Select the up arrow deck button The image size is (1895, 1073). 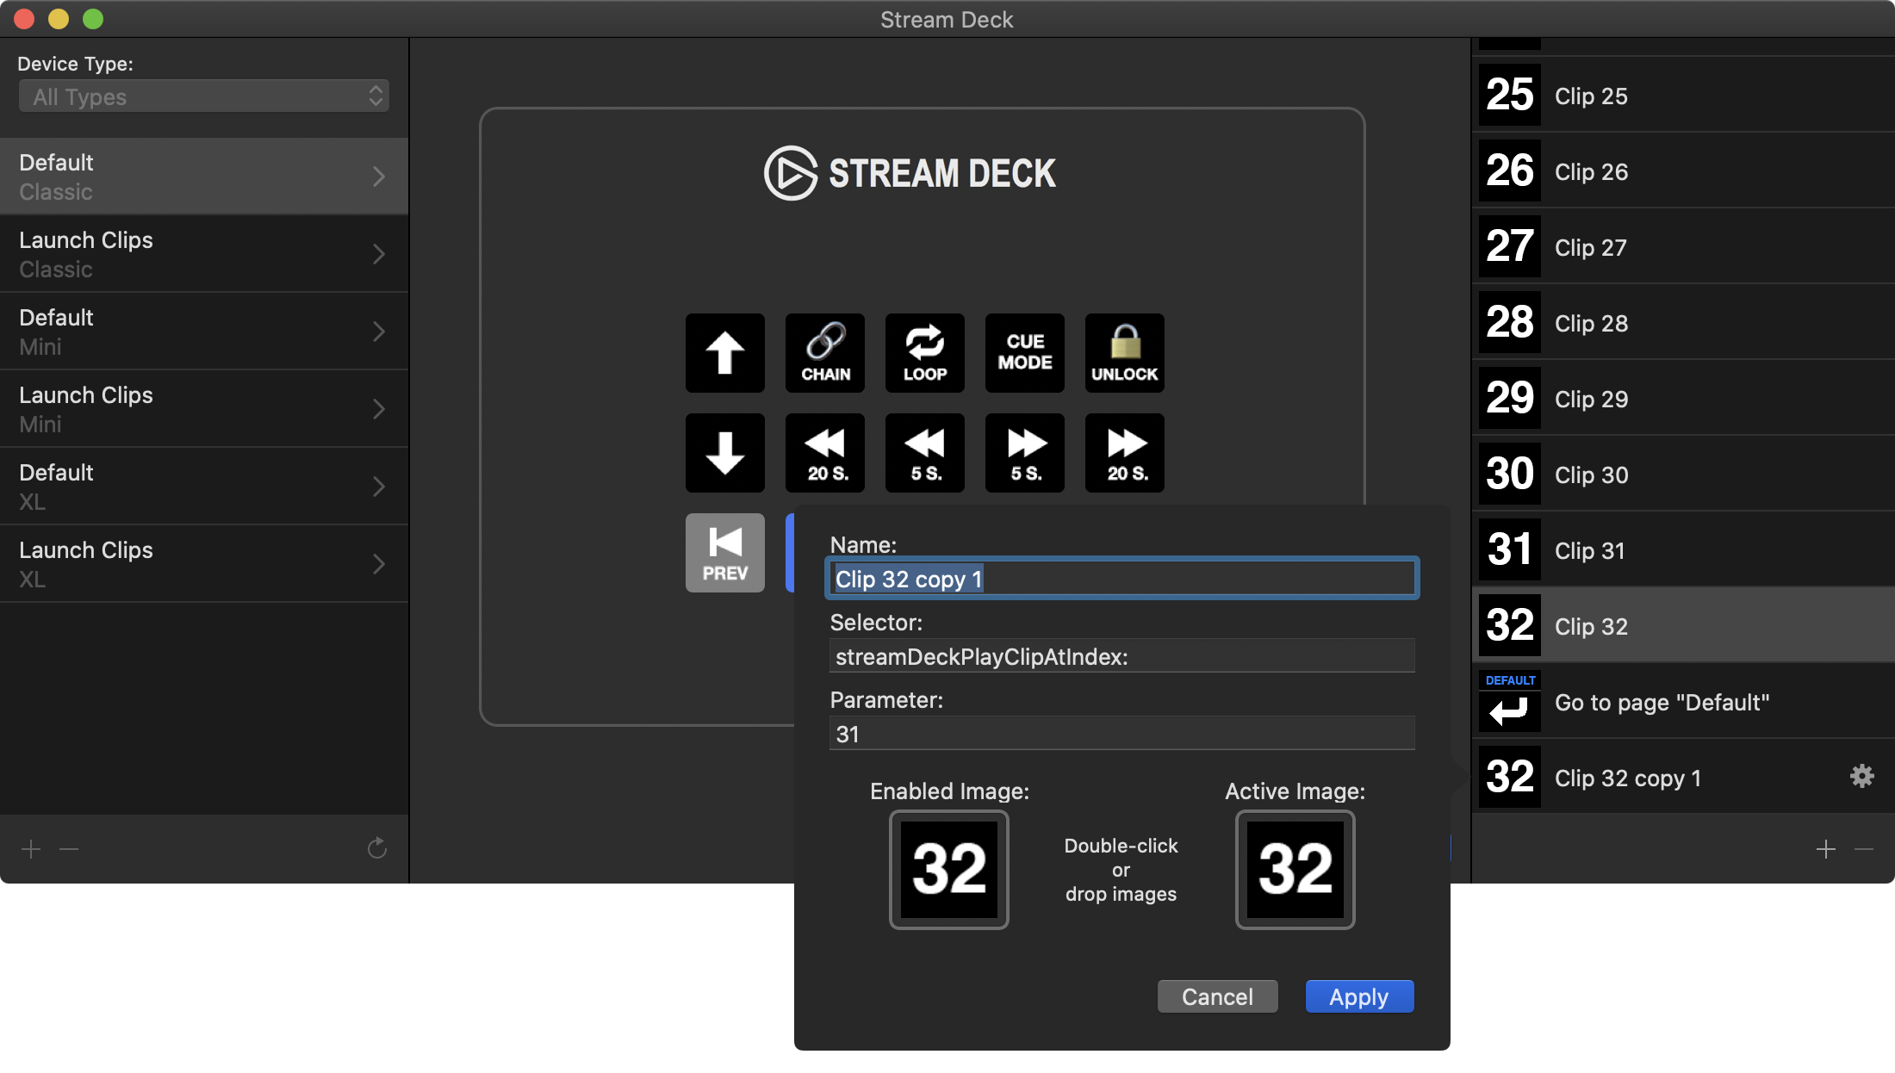tap(724, 353)
